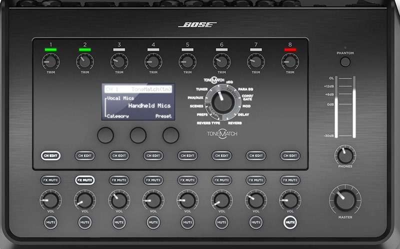Toggle FX MUTE on channel 3

click(x=119, y=180)
